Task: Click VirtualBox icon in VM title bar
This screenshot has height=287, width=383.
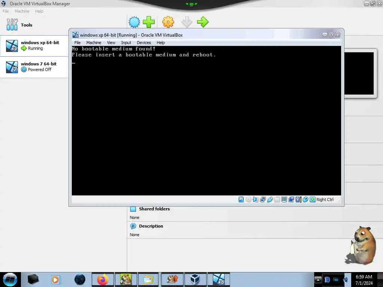Action: click(x=76, y=35)
